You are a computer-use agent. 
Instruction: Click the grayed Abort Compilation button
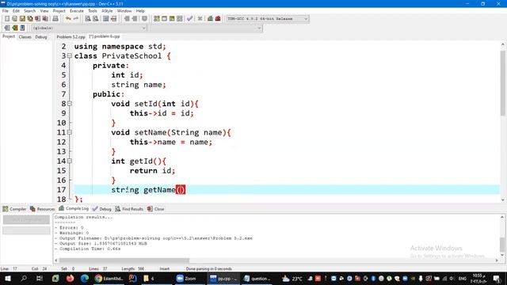pos(26,220)
